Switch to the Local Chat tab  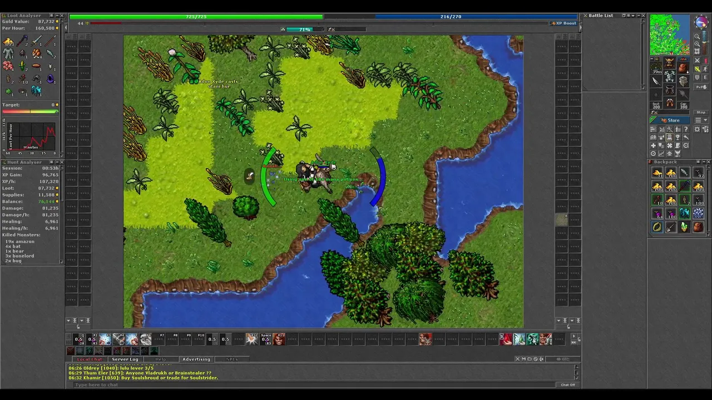(x=90, y=359)
